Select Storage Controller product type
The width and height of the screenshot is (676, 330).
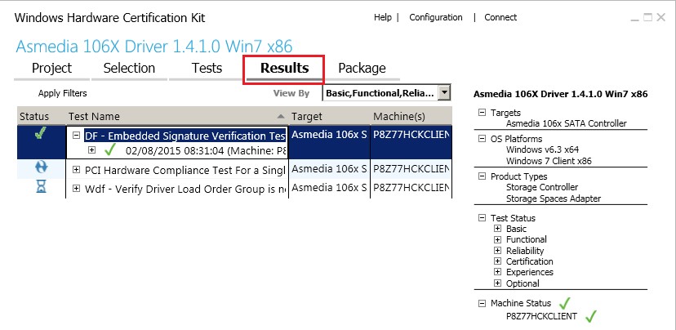point(542,187)
